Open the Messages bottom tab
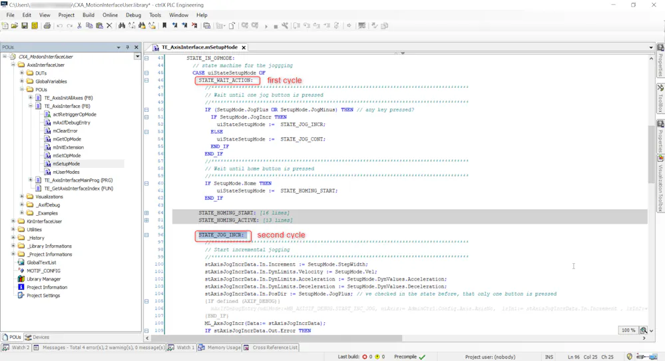Screen dimensions: 665x361 (99, 348)
